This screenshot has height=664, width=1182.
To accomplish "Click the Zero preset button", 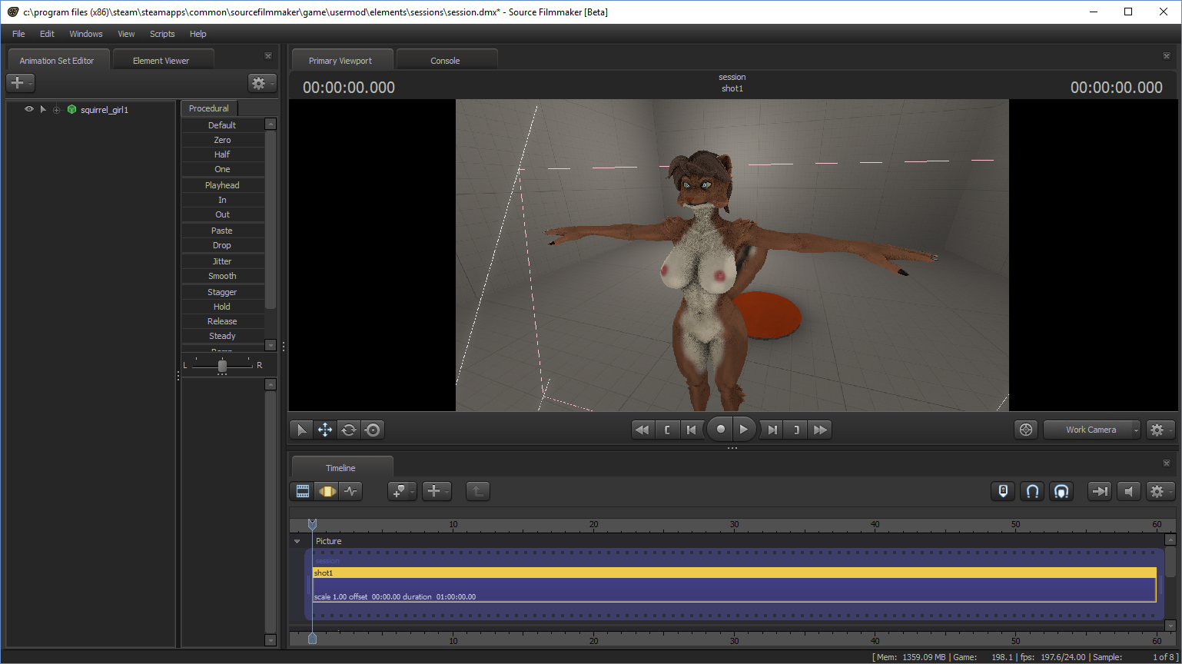I will pyautogui.click(x=222, y=140).
